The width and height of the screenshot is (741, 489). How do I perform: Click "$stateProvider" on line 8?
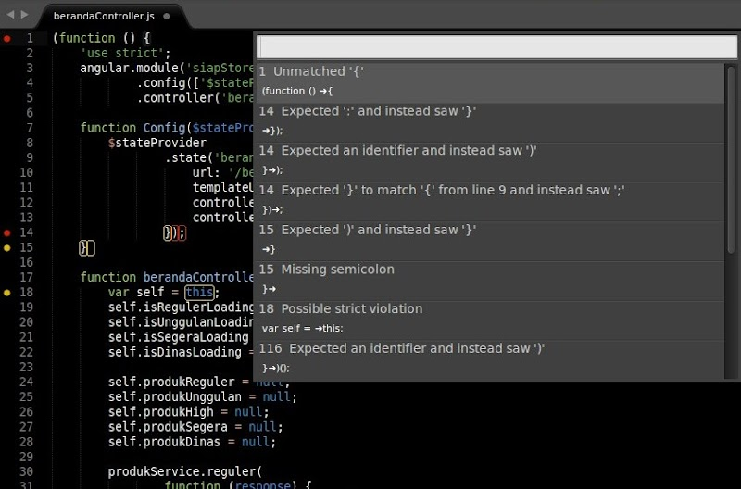(157, 144)
